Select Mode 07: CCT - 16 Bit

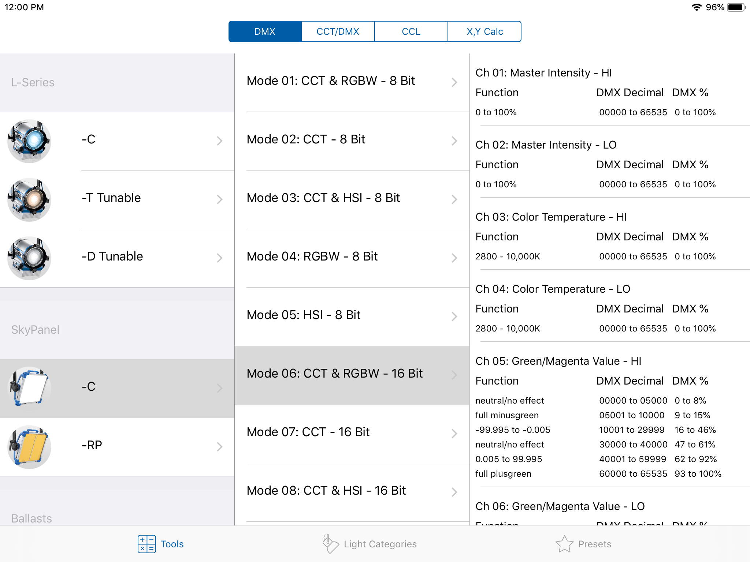308,432
